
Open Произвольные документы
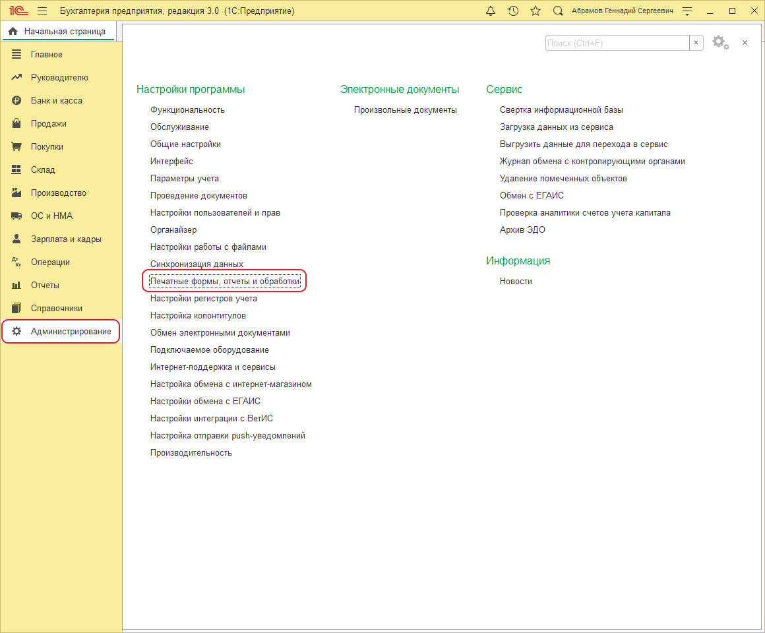click(x=406, y=109)
